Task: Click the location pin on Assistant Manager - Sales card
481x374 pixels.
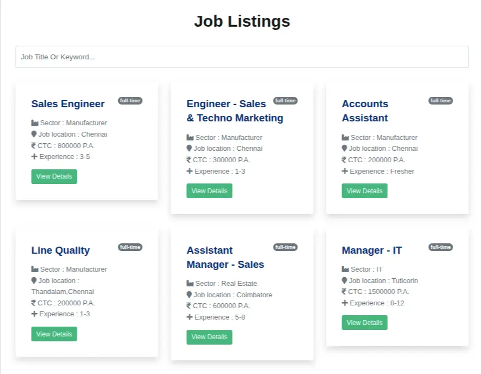Action: click(x=190, y=295)
